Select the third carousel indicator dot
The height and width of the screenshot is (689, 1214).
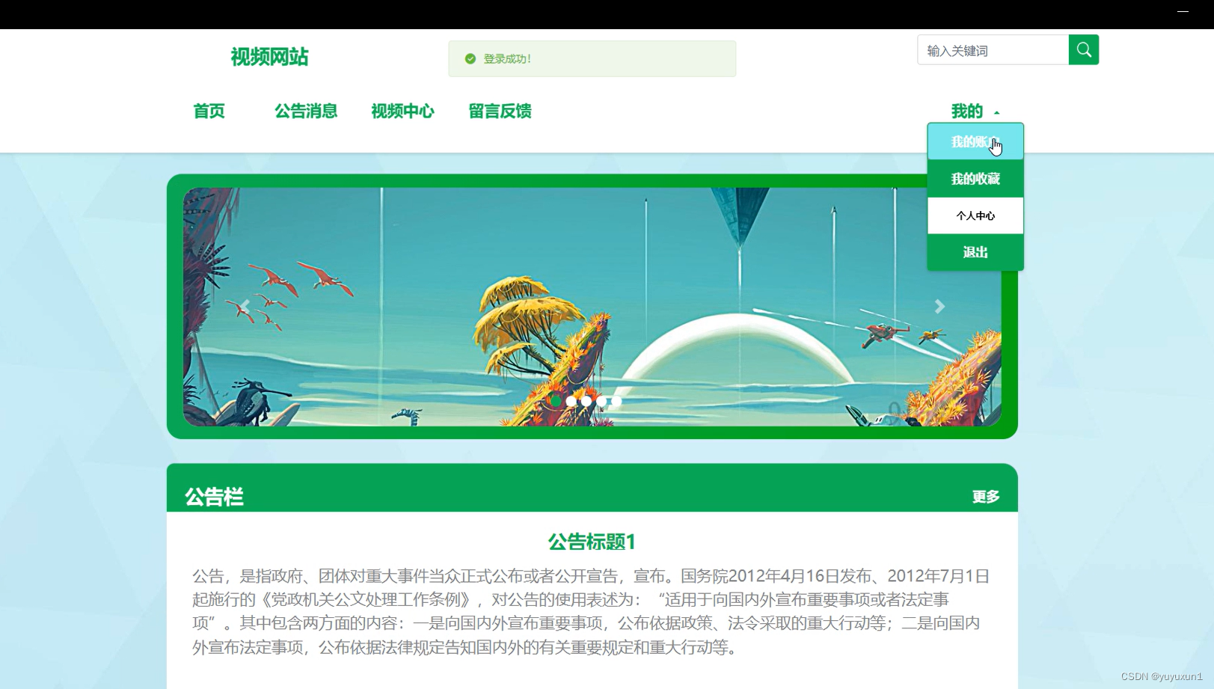586,401
